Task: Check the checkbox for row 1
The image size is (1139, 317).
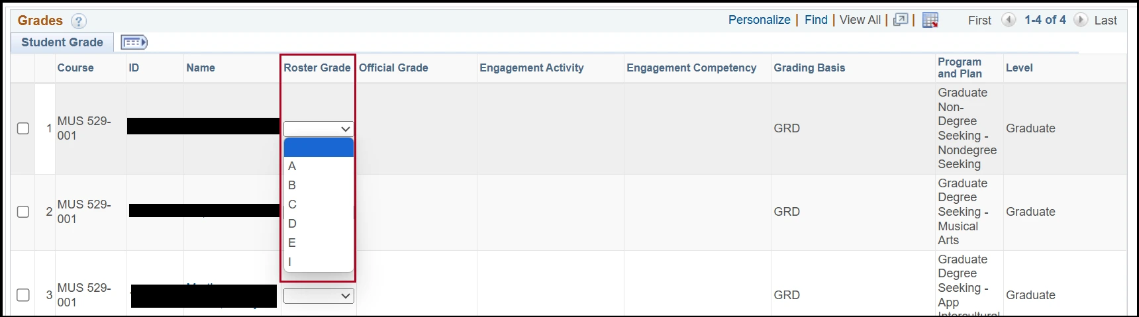Action: point(23,128)
